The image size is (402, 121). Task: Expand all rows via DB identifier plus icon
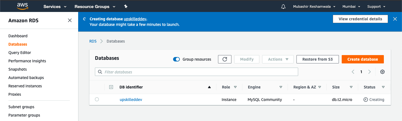[x=111, y=87]
